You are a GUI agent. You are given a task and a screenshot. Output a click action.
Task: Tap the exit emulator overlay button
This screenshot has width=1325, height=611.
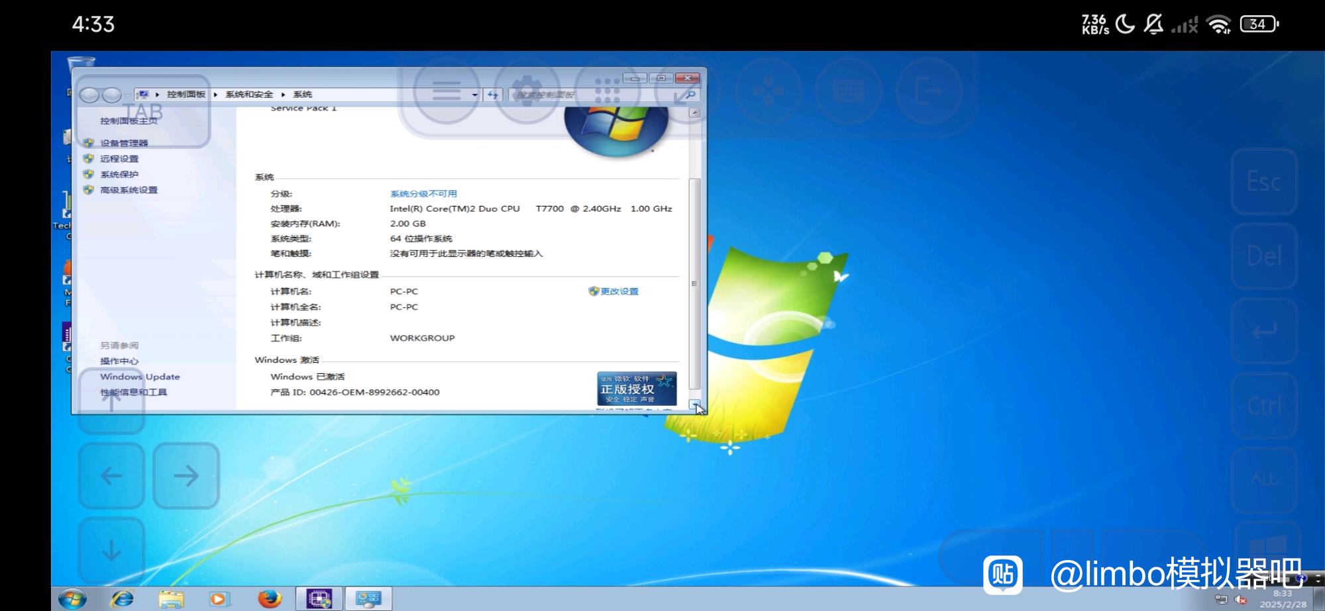pyautogui.click(x=929, y=91)
